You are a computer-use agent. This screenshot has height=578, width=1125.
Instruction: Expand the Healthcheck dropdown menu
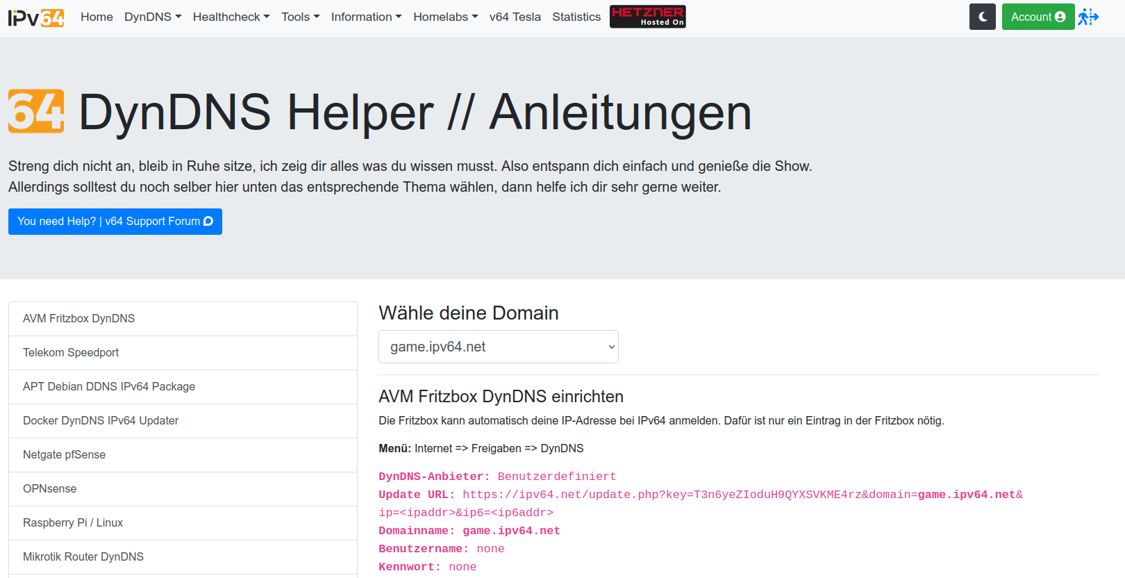tap(231, 17)
